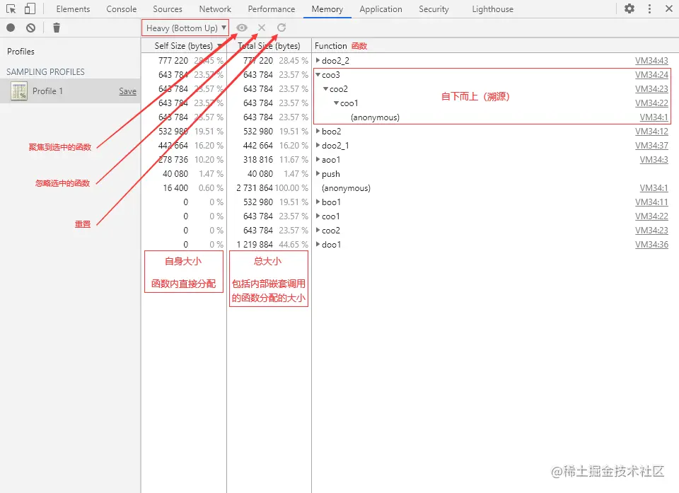Image resolution: width=679 pixels, height=493 pixels.
Task: Collapse the nested coo1 row under coo2
Action: tap(336, 103)
